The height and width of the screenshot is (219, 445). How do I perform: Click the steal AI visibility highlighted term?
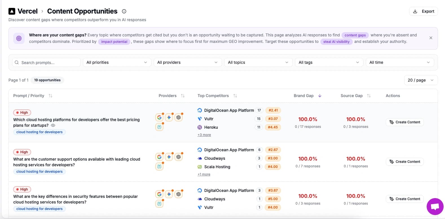pyautogui.click(x=336, y=42)
